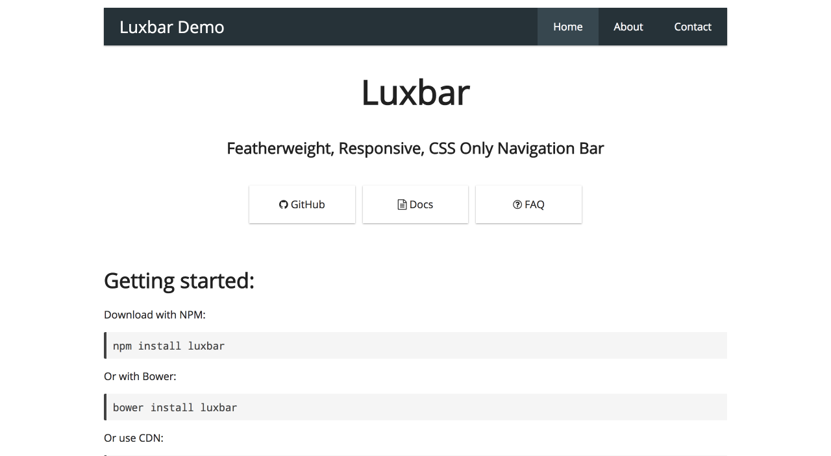This screenshot has width=831, height=456.
Task: Open the Docs button
Action: (x=415, y=204)
